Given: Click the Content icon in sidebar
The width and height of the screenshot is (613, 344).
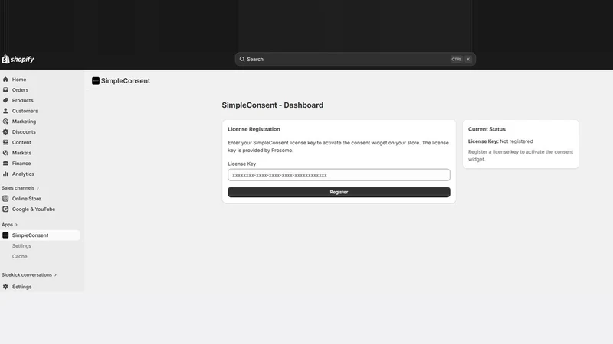Looking at the screenshot, I should [5, 142].
